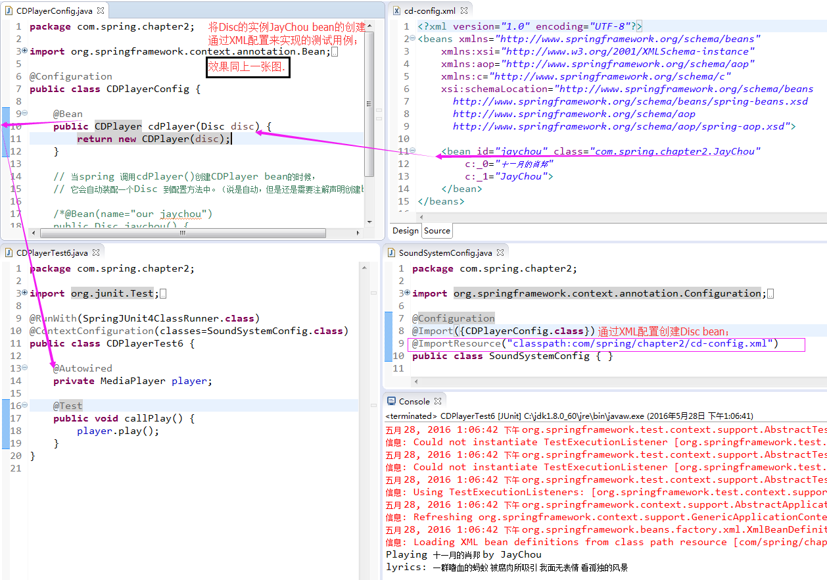Screen dimensions: 827x580
Task: Collapse the bean element at XML line 11
Action: pos(413,151)
